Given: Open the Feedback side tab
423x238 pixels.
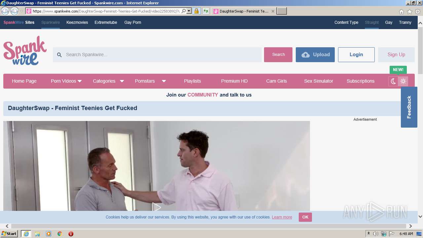Looking at the screenshot, I should point(409,107).
